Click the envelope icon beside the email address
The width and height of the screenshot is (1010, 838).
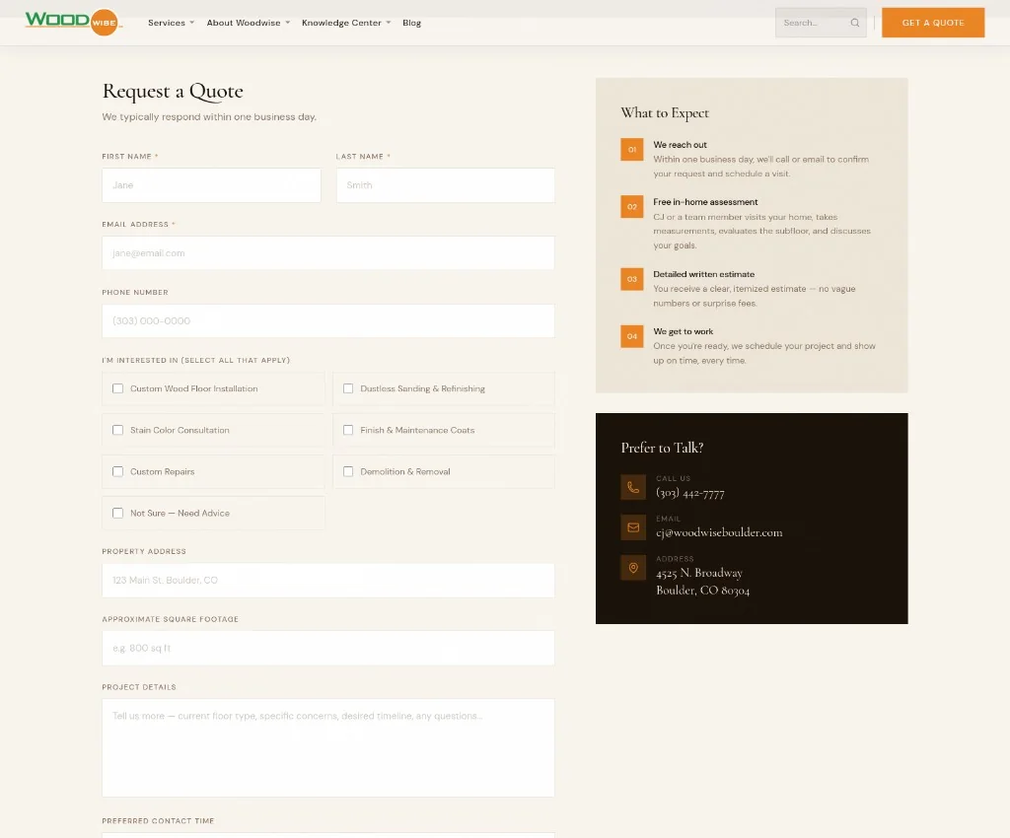pyautogui.click(x=632, y=526)
